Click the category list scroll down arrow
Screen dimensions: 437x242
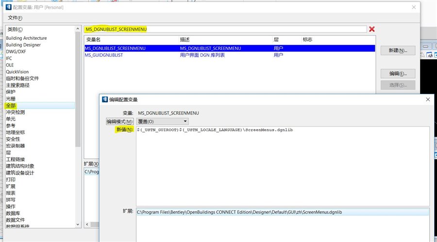click(x=78, y=225)
